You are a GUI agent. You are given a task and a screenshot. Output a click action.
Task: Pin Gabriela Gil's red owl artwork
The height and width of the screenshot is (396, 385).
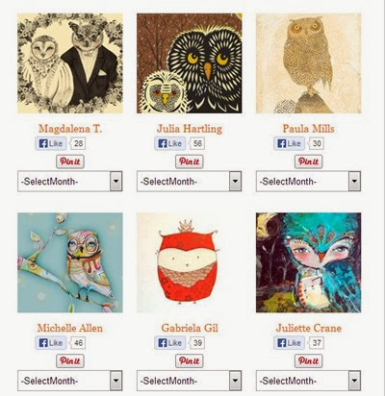click(190, 361)
